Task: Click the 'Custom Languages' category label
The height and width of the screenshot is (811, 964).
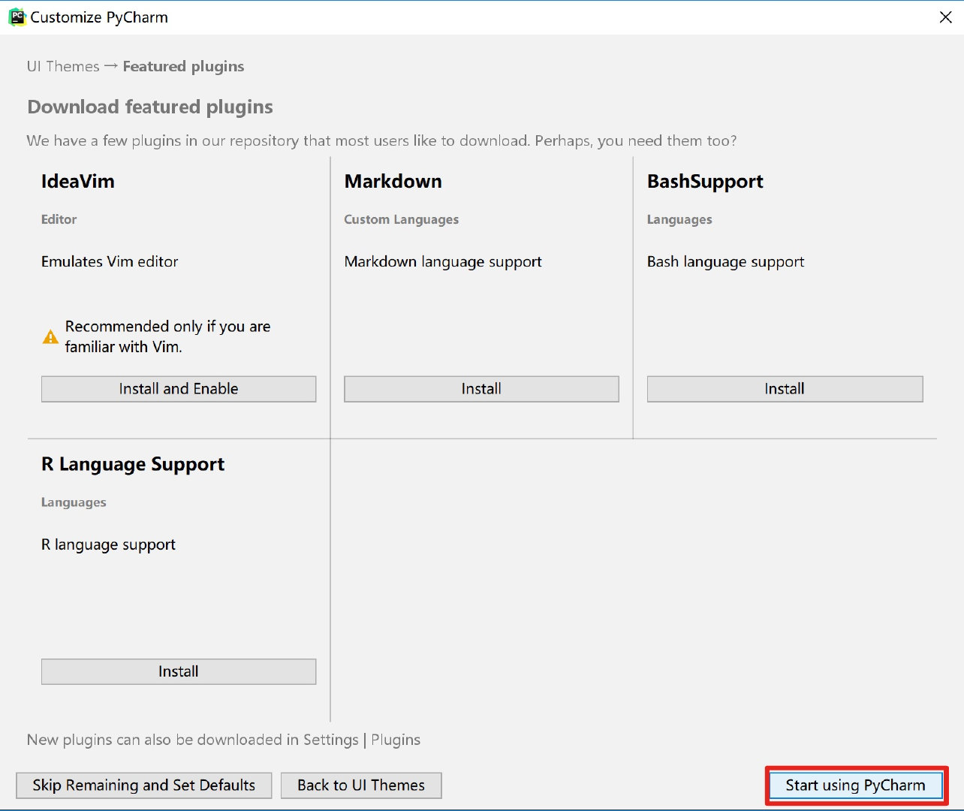Action: (402, 219)
